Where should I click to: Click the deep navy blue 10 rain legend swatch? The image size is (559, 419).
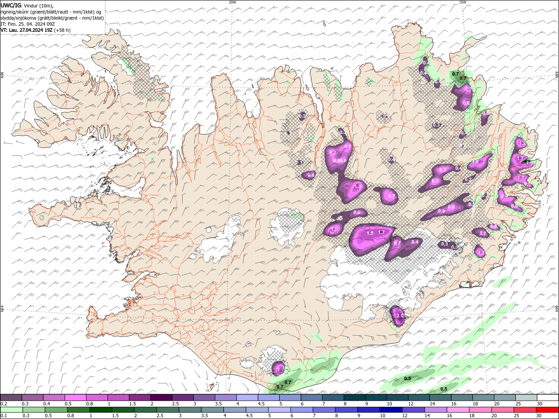391,410
